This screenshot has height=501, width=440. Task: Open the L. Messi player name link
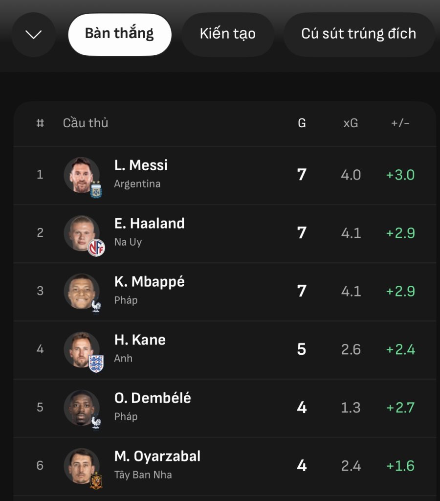coord(141,165)
